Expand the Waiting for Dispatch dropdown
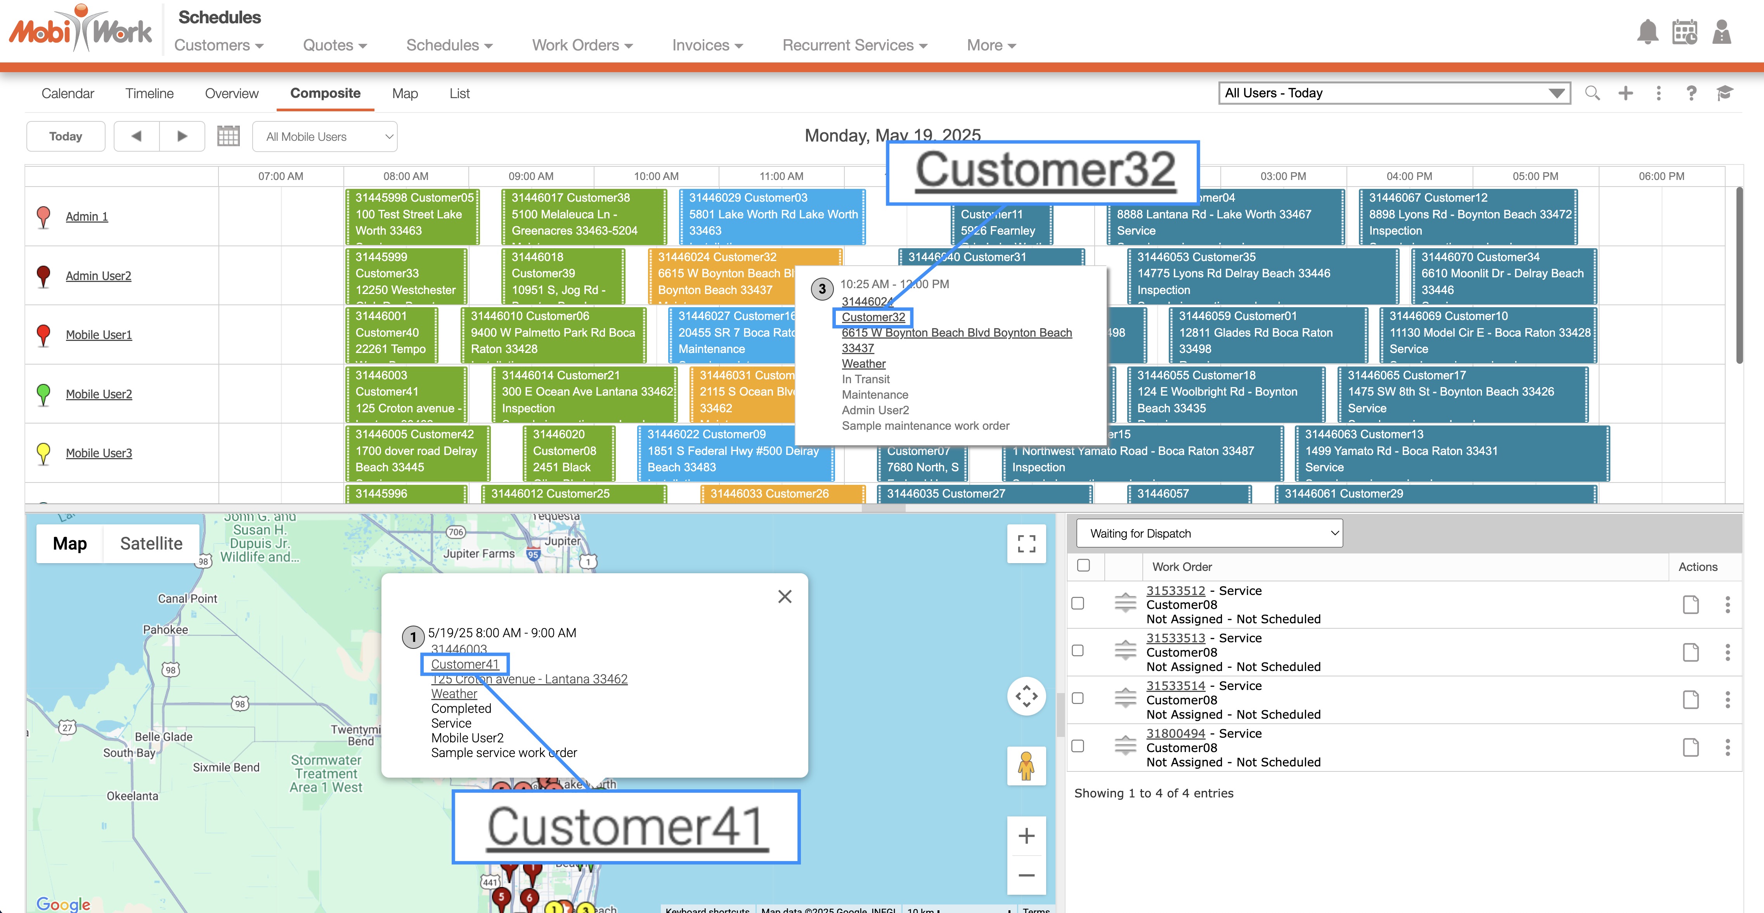This screenshot has width=1764, height=913. [x=1210, y=533]
